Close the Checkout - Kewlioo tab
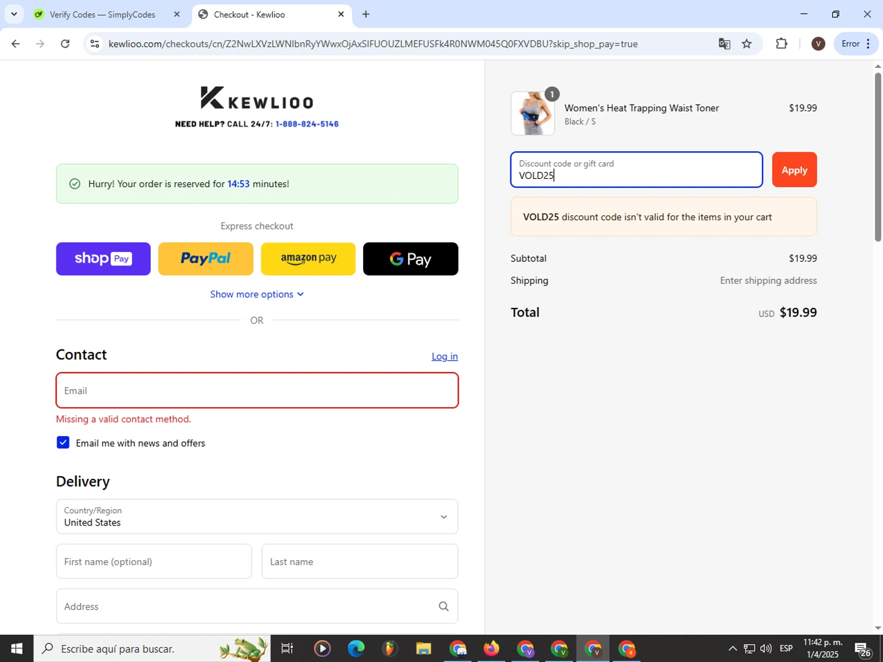This screenshot has width=883, height=662. (341, 15)
